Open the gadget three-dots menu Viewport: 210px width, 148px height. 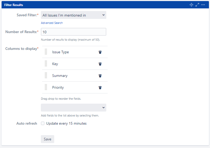point(203,5)
